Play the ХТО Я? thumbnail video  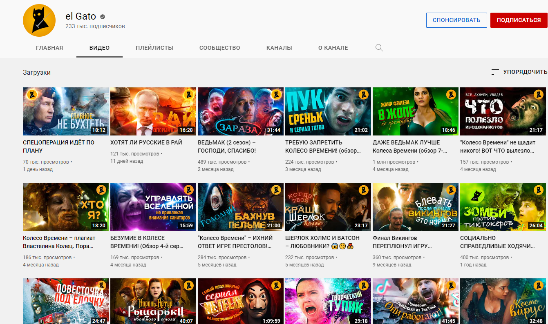(66, 207)
